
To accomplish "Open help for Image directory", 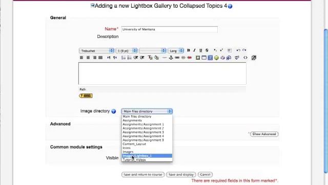I will 114,112.
